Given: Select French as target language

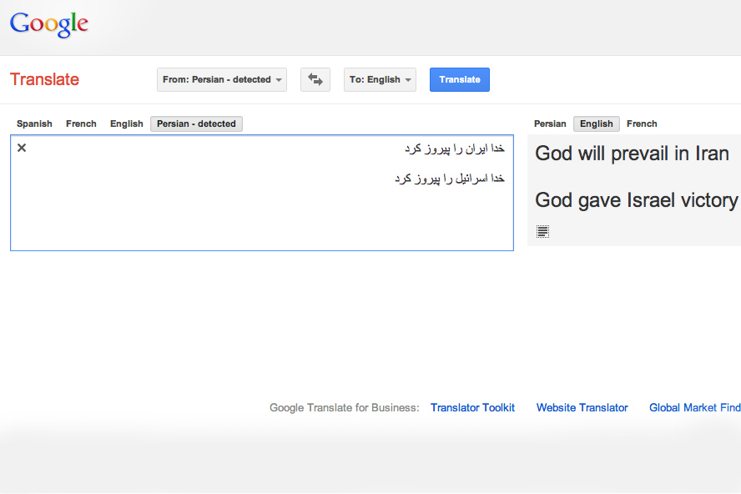Looking at the screenshot, I should (642, 123).
